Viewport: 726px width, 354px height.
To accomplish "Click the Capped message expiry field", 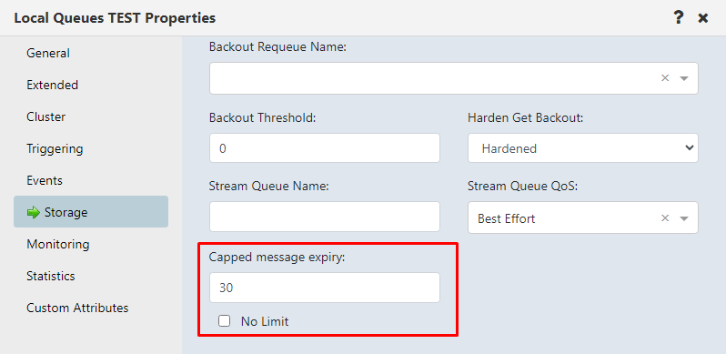I will tap(325, 288).
